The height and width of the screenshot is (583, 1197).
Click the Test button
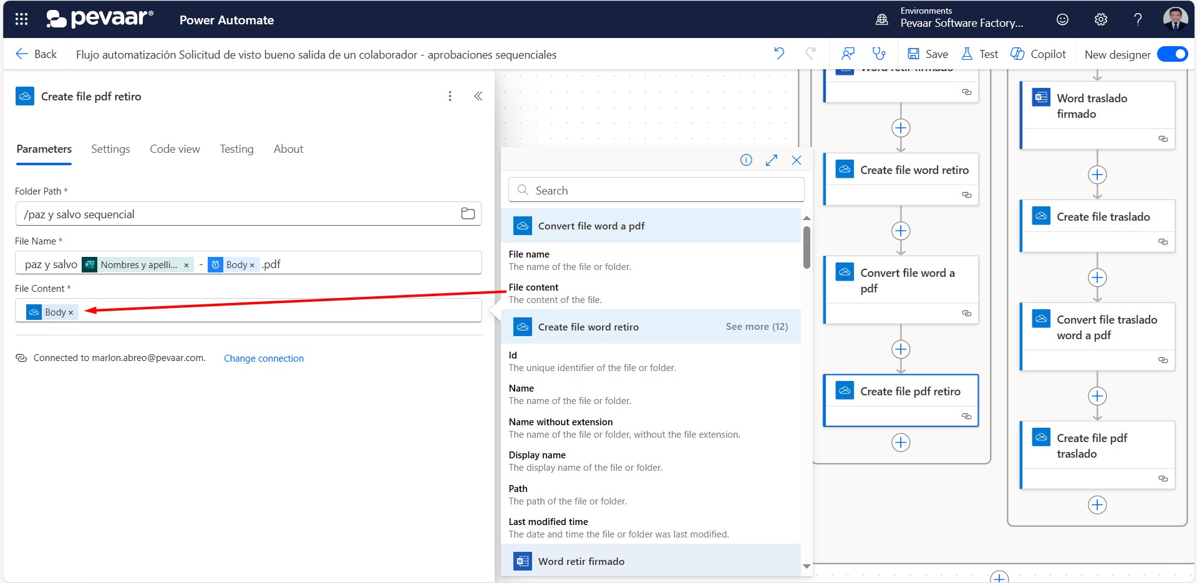pyautogui.click(x=979, y=54)
